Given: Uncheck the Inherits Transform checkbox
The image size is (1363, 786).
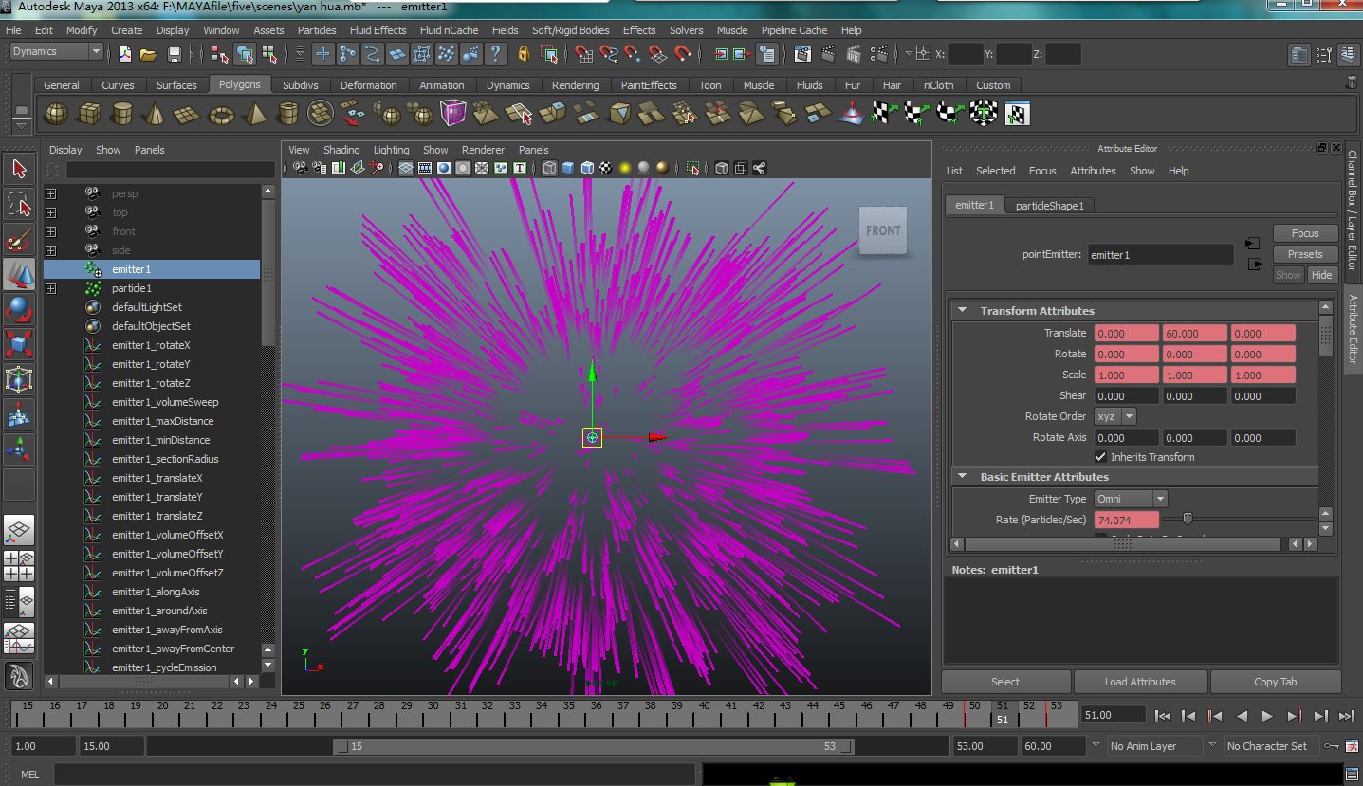Looking at the screenshot, I should (x=1100, y=457).
